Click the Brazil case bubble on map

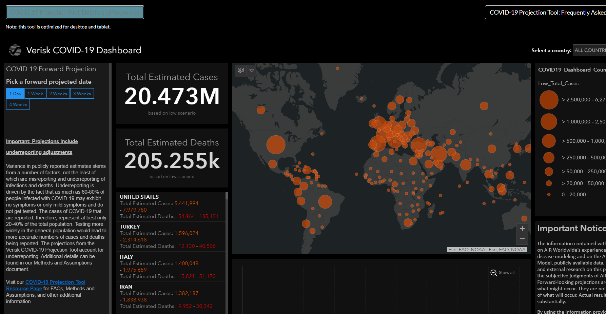[325, 202]
